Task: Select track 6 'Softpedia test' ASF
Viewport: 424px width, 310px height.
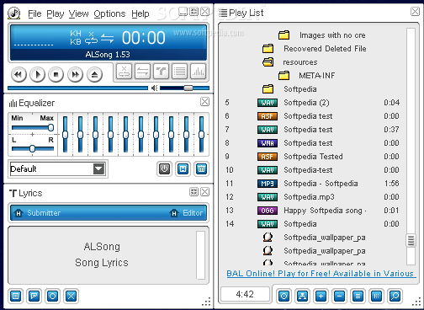Action: [x=314, y=116]
